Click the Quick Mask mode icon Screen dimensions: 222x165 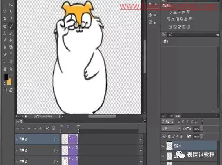(x=5, y=90)
